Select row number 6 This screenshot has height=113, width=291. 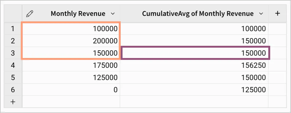tap(13, 90)
